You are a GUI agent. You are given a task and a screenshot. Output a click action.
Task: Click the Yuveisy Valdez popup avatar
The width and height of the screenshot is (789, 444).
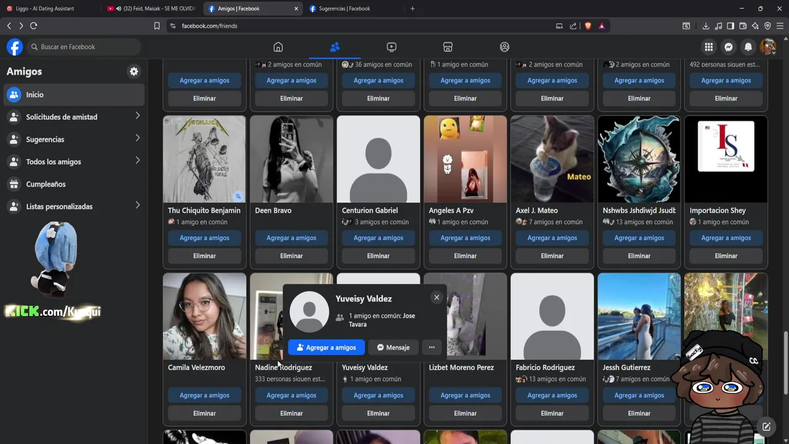pyautogui.click(x=309, y=311)
